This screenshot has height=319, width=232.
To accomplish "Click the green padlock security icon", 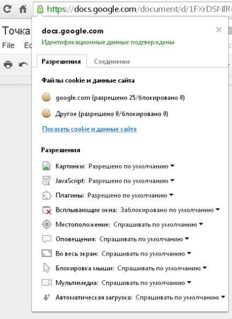I will [x=40, y=9].
